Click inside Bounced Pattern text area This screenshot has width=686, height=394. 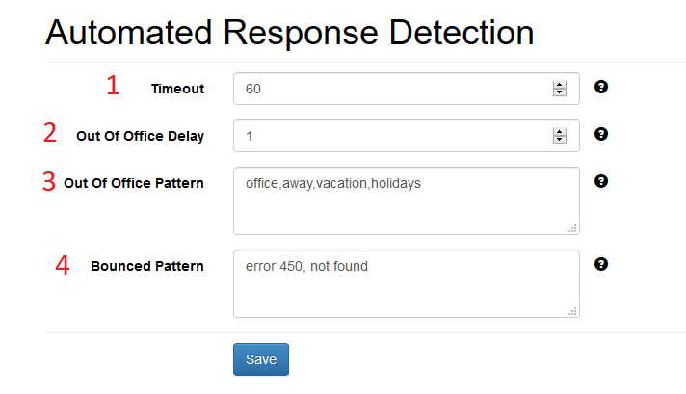[407, 284]
